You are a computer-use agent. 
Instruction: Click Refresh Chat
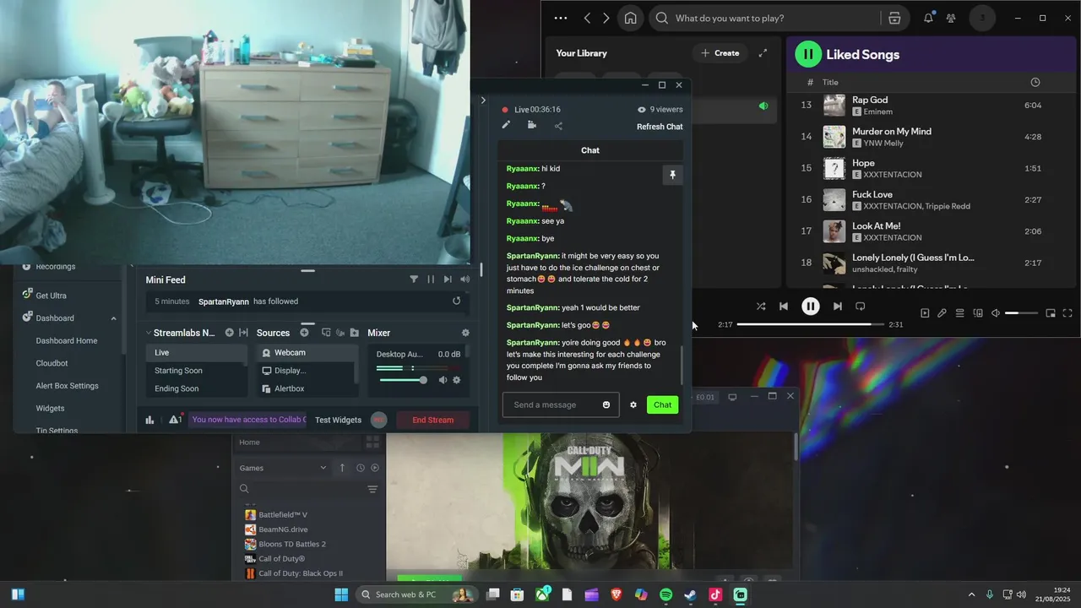[x=660, y=127]
